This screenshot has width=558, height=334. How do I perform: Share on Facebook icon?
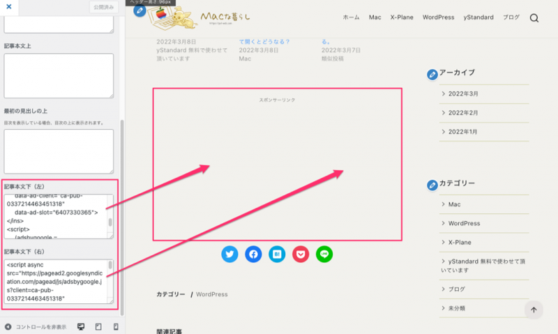[x=253, y=254]
